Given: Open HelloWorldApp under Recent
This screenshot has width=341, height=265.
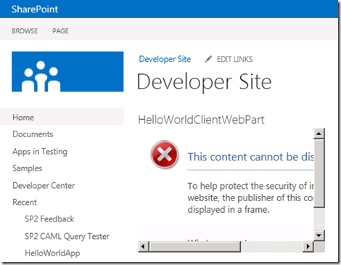Looking at the screenshot, I should click(52, 253).
